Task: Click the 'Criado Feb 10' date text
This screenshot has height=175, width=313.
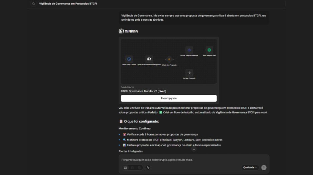Action: 127,87
